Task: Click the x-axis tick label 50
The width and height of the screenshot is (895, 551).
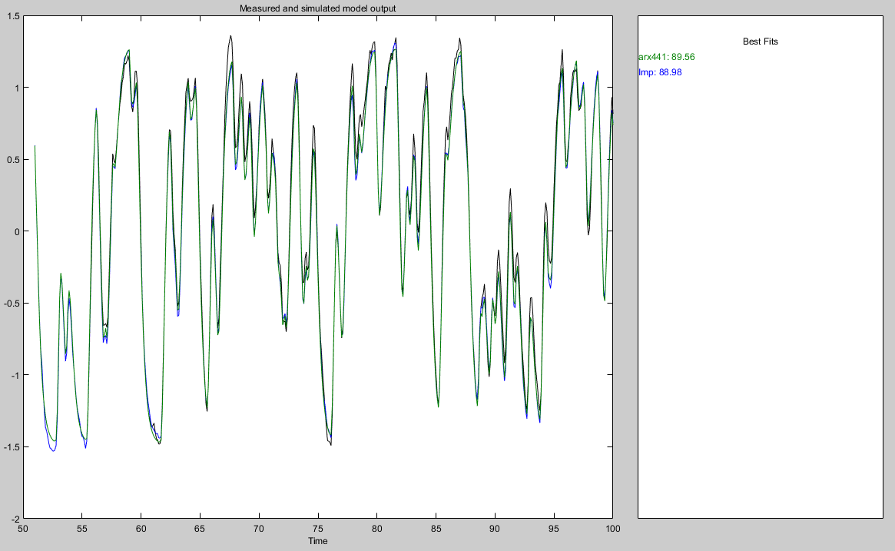Action: point(23,529)
